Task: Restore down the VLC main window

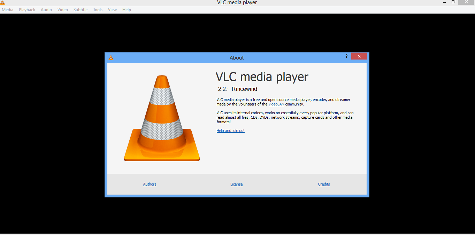Action: point(453,2)
